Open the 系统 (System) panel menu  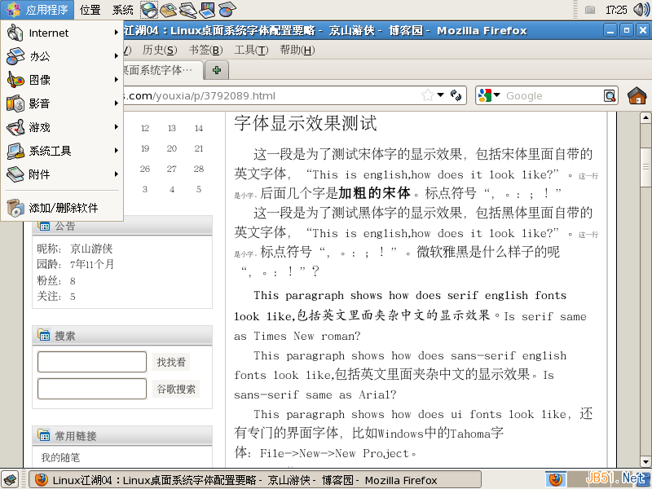point(123,10)
